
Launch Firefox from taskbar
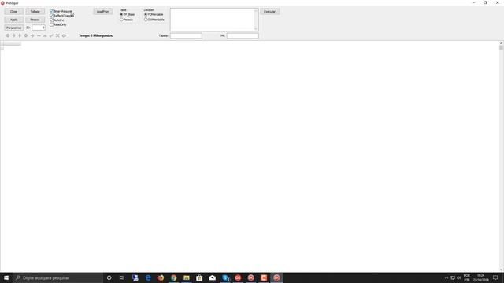[x=161, y=277]
